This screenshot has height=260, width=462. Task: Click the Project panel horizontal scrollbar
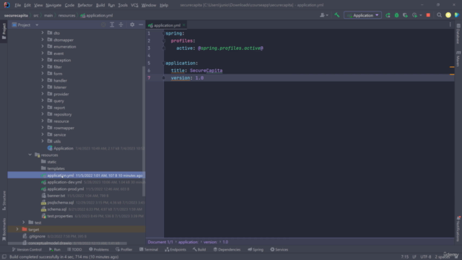(x=68, y=243)
